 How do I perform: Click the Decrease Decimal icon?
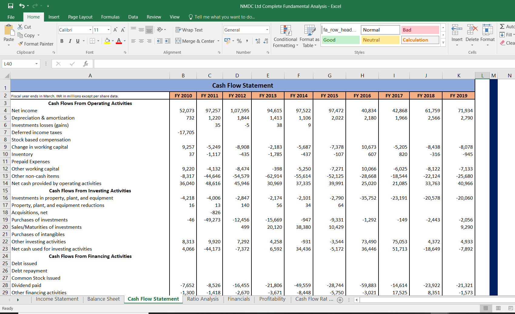point(266,41)
